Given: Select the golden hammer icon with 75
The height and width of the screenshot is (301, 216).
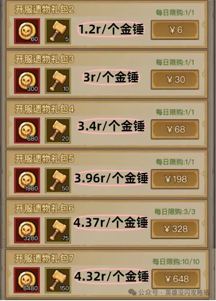Looking at the screenshot, I should [58, 230].
